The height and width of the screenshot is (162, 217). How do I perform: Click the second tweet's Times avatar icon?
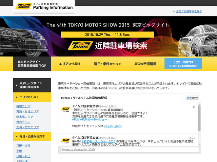click(x=65, y=140)
